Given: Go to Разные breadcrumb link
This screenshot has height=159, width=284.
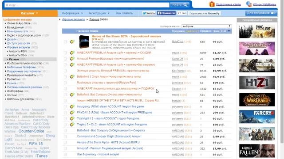Looking at the screenshot, I should pyautogui.click(x=94, y=19).
